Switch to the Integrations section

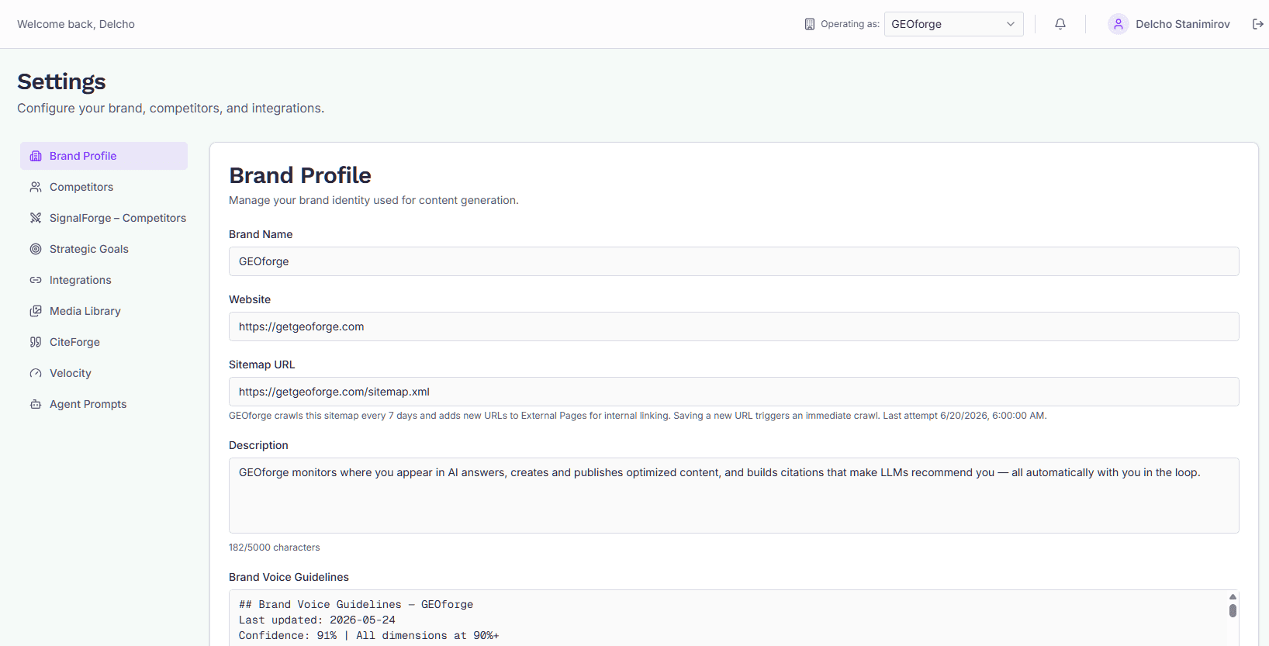click(104, 280)
